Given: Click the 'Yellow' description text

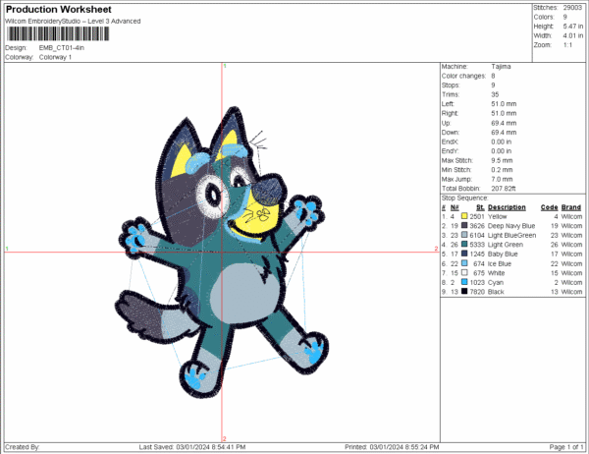Looking at the screenshot, I should 497,216.
